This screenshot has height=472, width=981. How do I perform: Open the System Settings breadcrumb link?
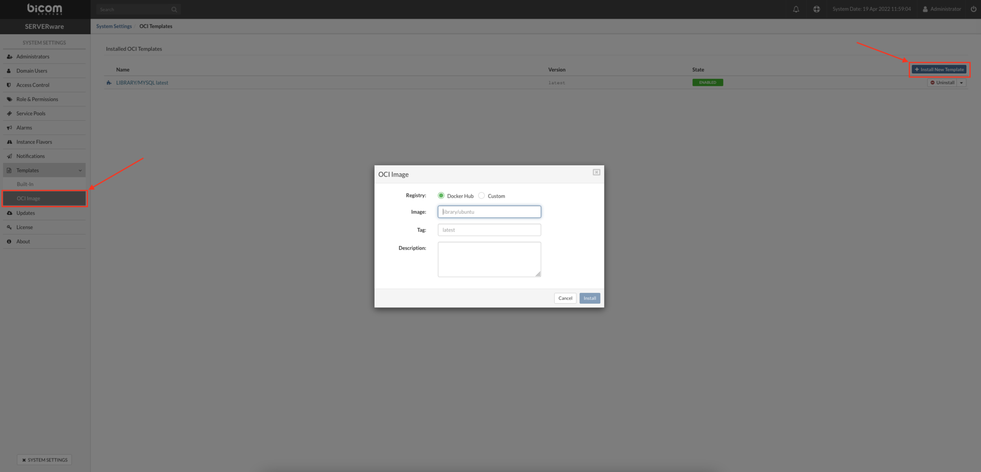click(x=114, y=27)
